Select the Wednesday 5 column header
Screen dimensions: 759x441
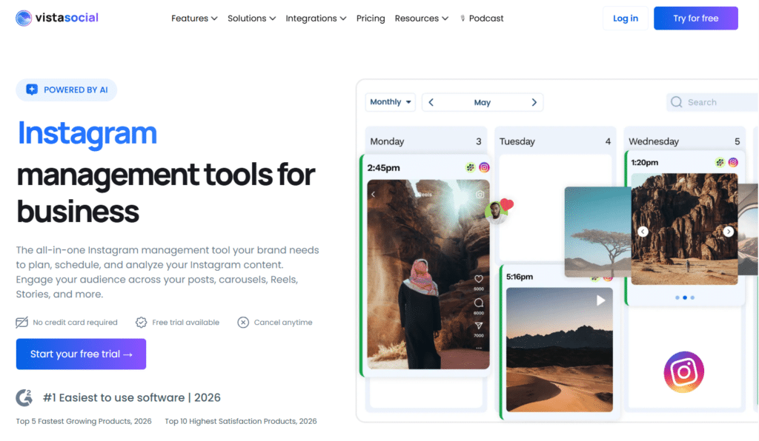(684, 141)
